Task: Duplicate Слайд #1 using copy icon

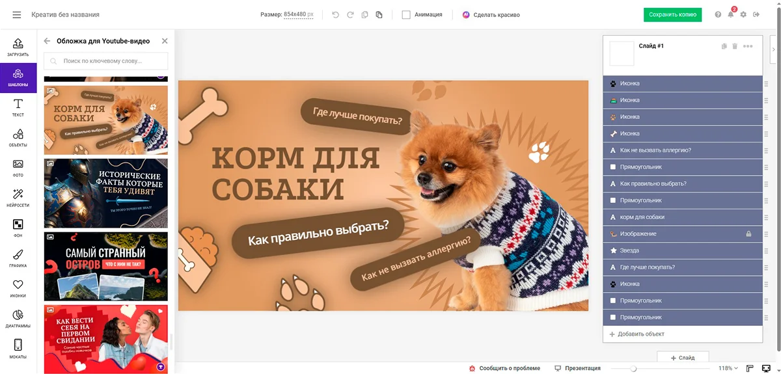Action: click(x=724, y=46)
